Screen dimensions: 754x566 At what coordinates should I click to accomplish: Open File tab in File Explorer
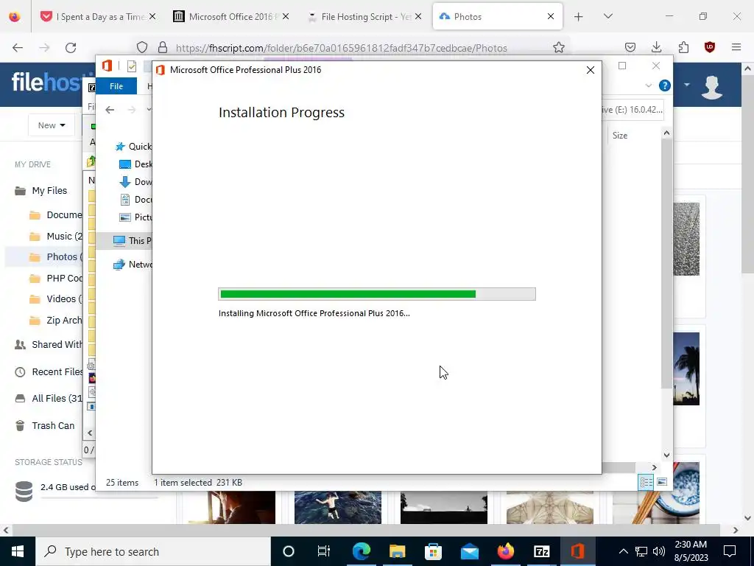point(116,86)
